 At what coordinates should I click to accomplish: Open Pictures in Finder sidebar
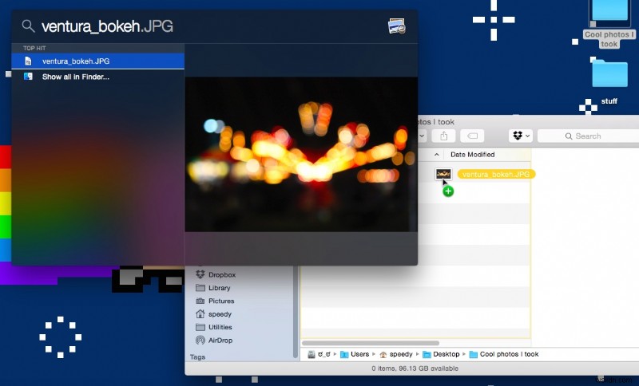point(221,301)
